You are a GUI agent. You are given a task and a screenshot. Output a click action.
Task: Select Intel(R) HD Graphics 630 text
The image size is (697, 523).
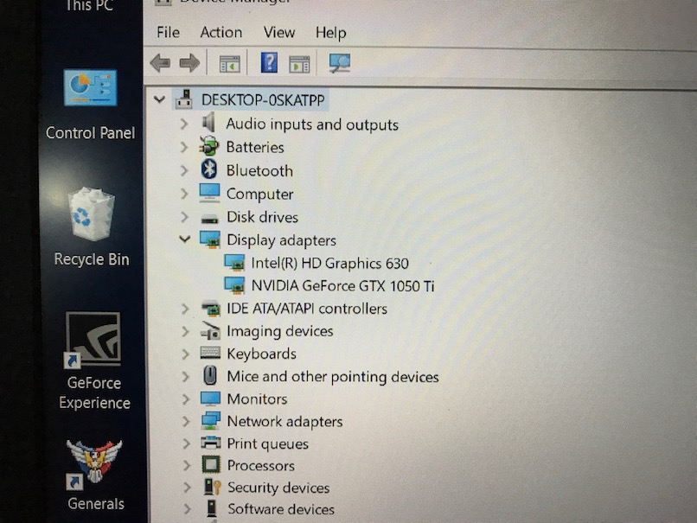click(329, 263)
